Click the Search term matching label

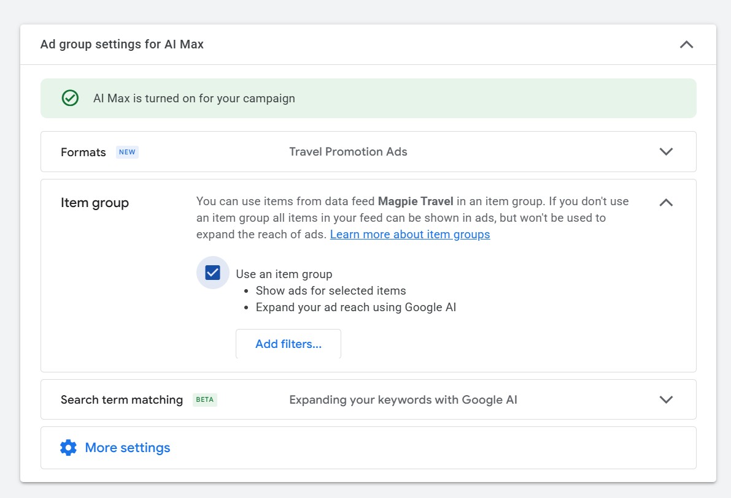coord(121,400)
